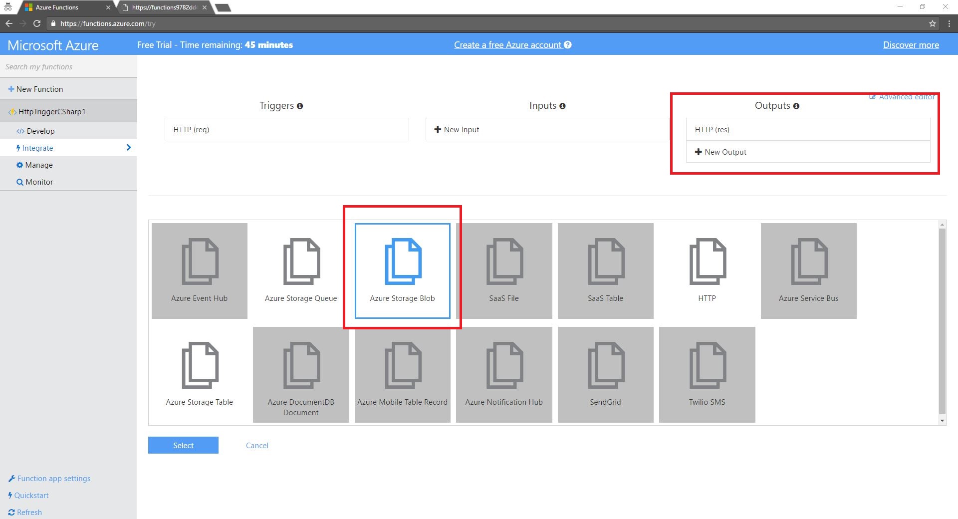Choose the Azure Storage Queue output tile

click(x=300, y=270)
